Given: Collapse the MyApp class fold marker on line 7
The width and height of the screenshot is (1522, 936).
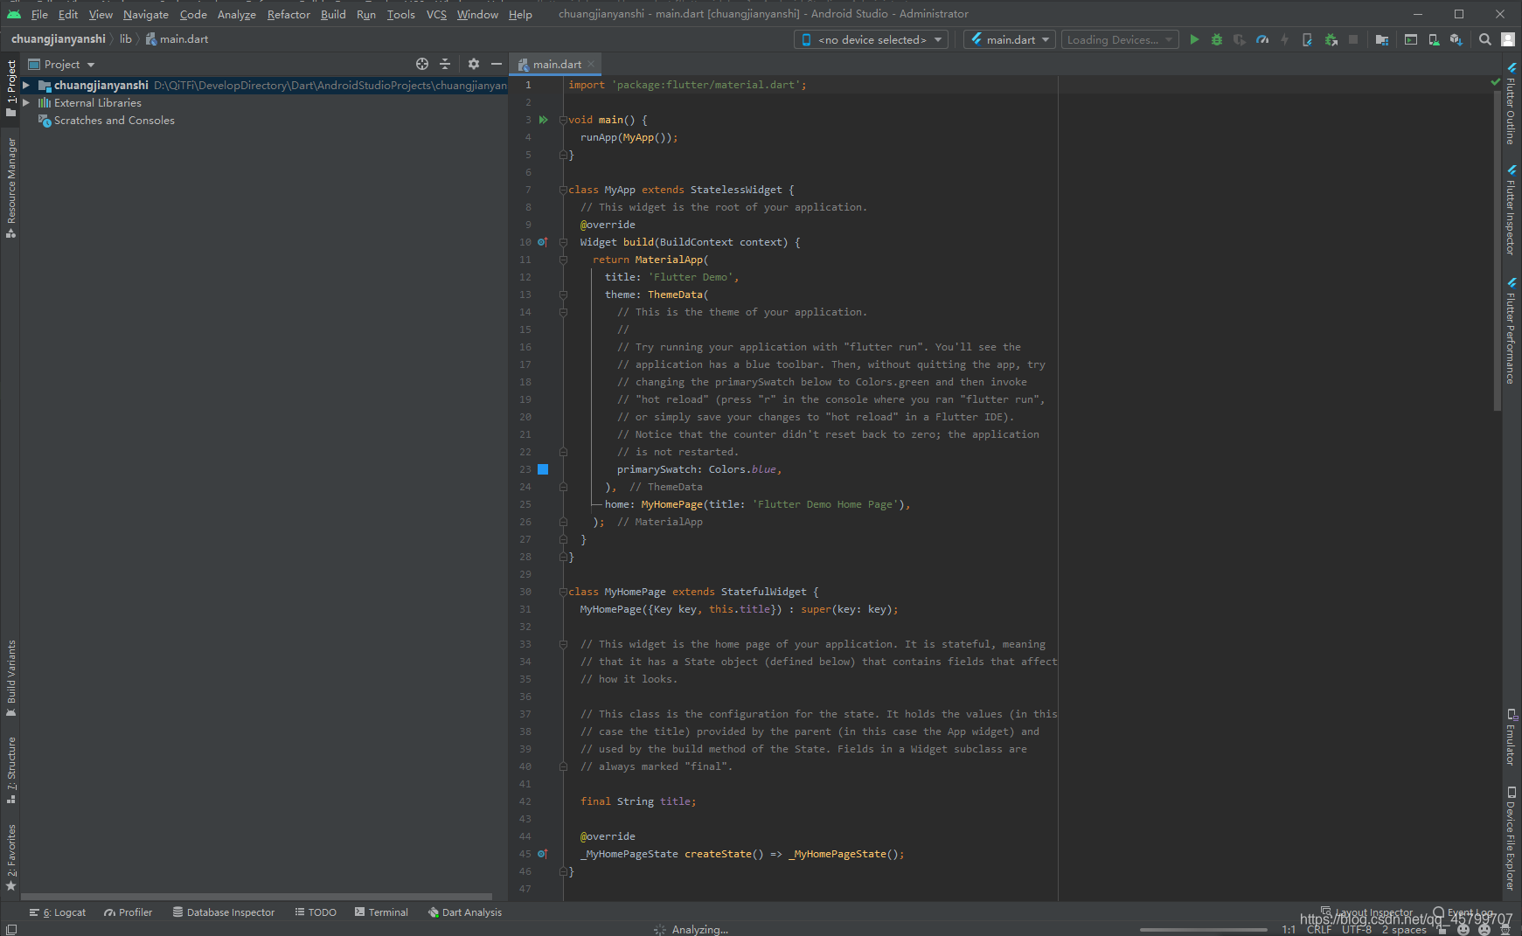Looking at the screenshot, I should click(563, 190).
